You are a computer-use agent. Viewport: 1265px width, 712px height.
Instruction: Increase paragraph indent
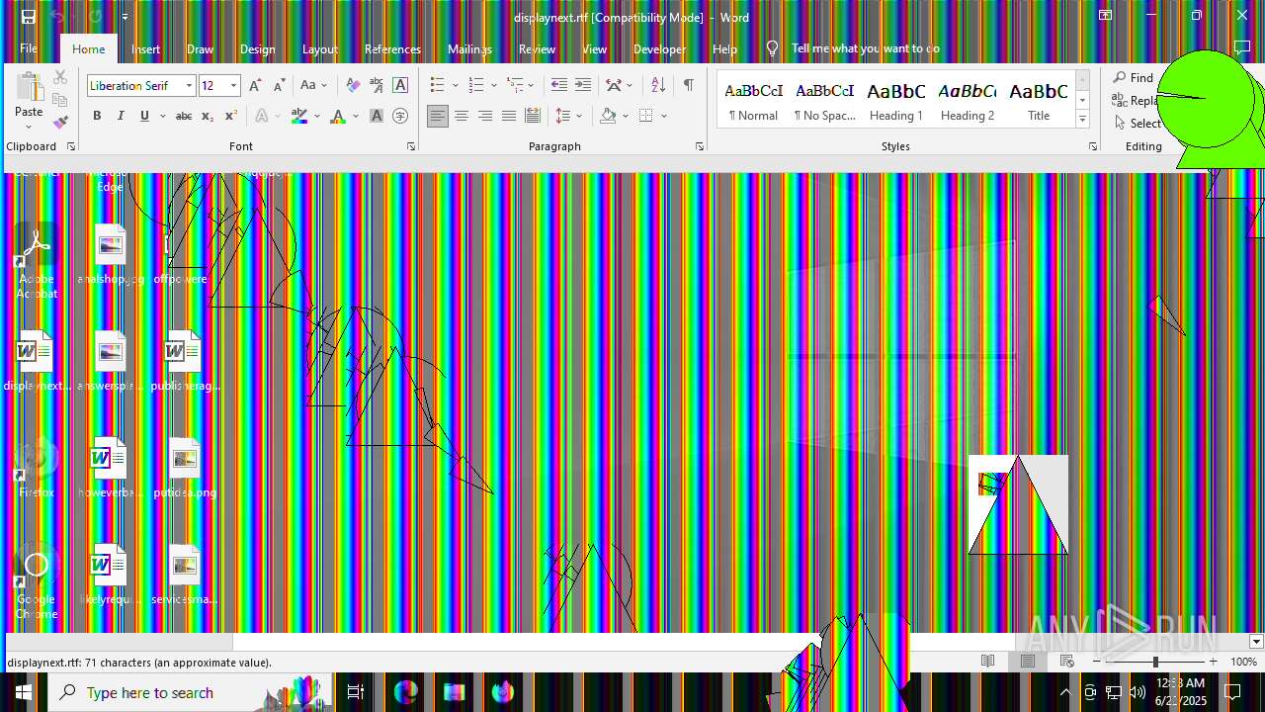(x=583, y=86)
